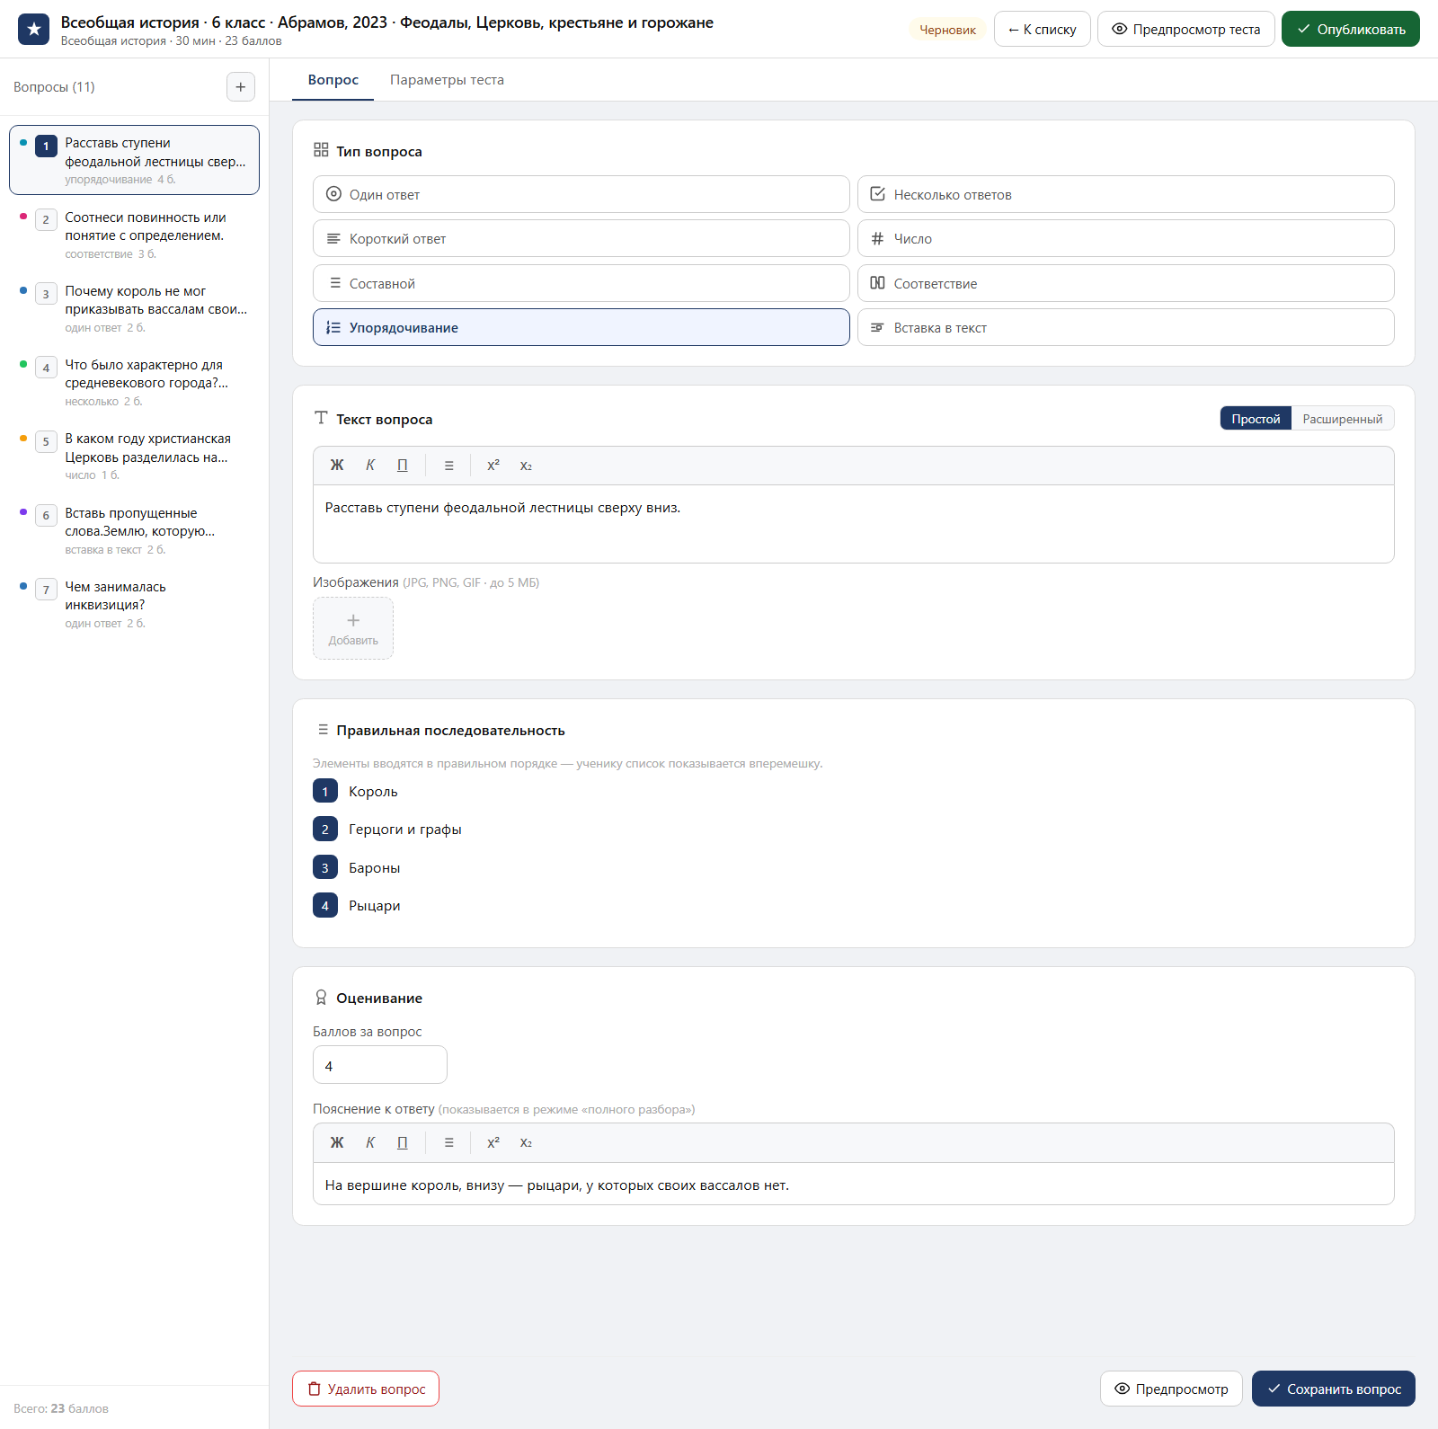1438x1429 pixels.
Task: Delete the question via «Удалить вопрос»
Action: tap(366, 1389)
